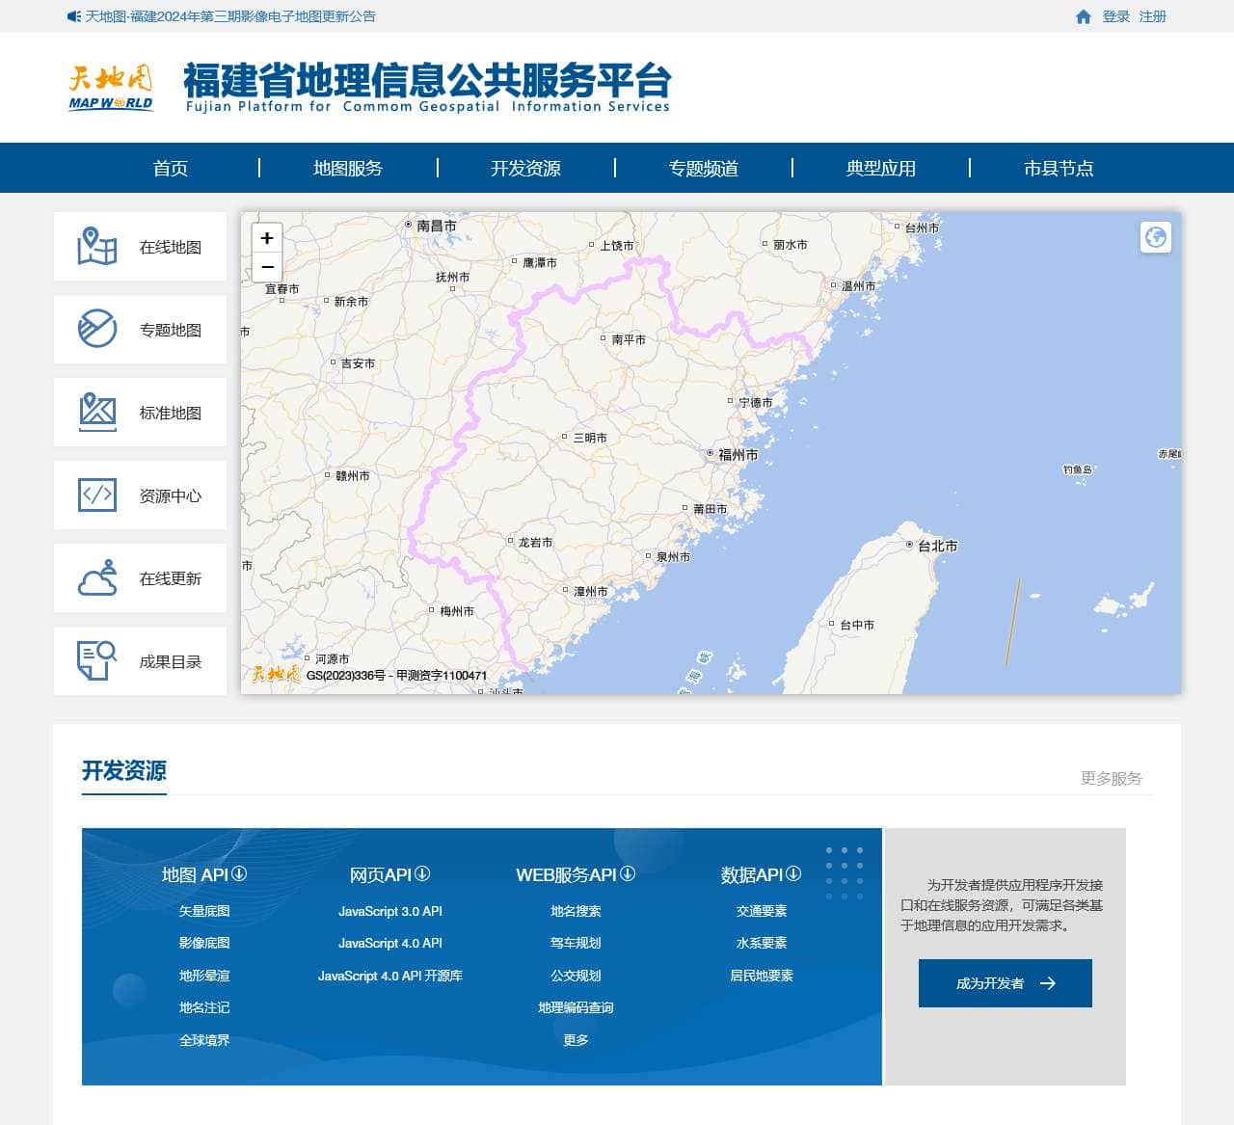Viewport: 1234px width, 1125px height.
Task: Open the 更多服务 link
Action: [1111, 778]
